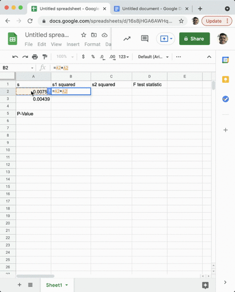Open the File menu
This screenshot has height=292, width=235.
[x=29, y=44]
